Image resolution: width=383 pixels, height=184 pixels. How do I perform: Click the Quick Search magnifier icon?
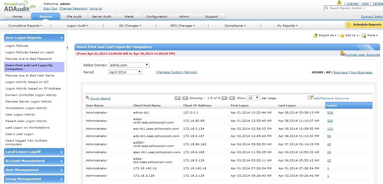[x=87, y=98]
